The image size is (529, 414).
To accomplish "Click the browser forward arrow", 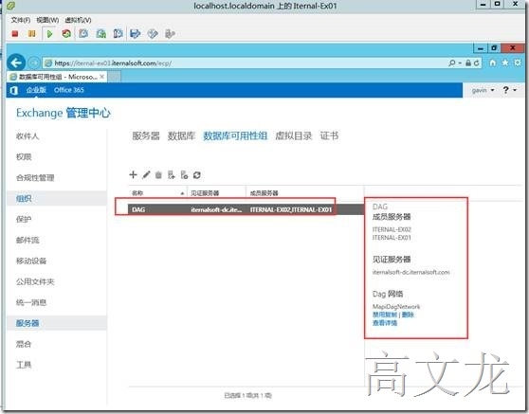I will (x=33, y=63).
